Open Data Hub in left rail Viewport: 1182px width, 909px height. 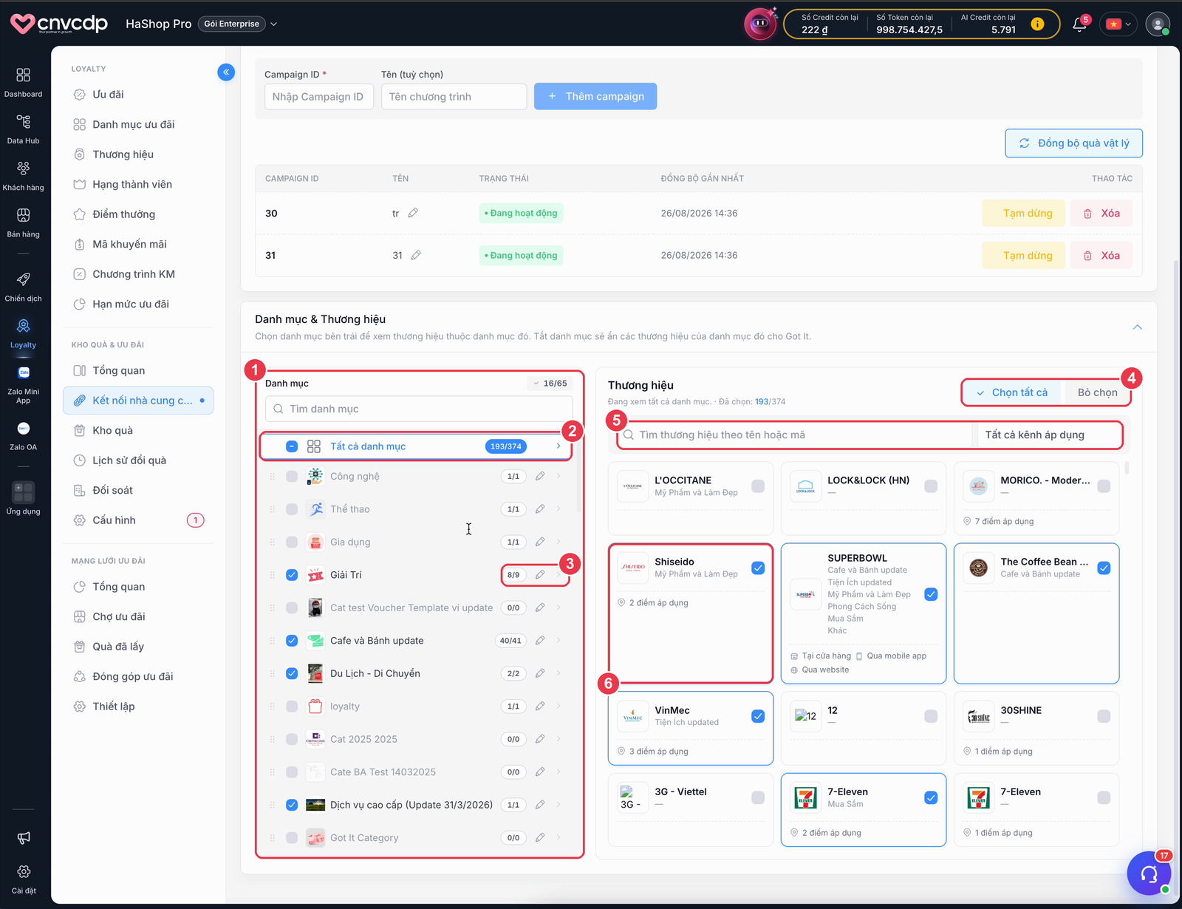point(23,122)
